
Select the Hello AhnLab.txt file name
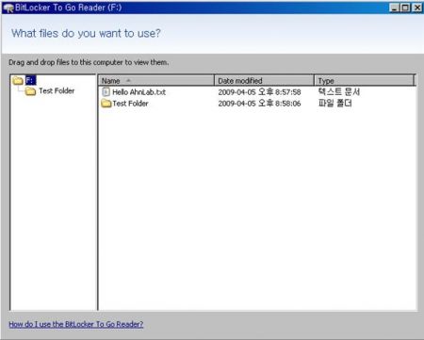[139, 92]
